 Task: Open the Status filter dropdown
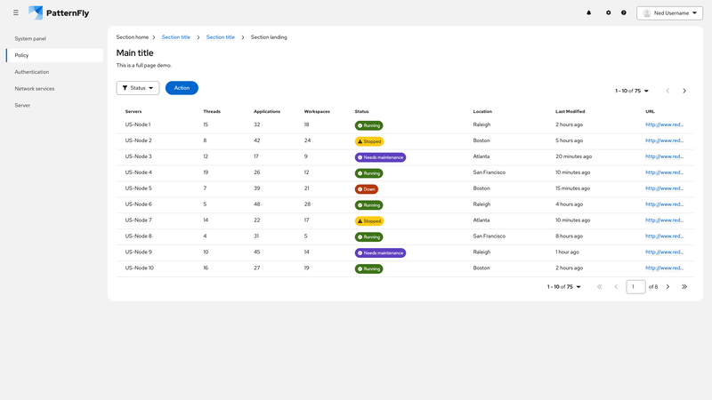tap(138, 88)
